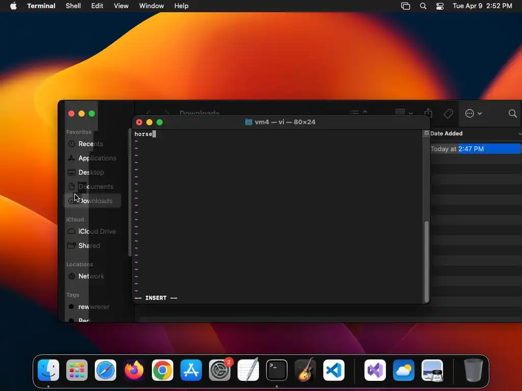Minimize the Terminal vi window
Viewport: 522px width, 391px height.
point(149,122)
